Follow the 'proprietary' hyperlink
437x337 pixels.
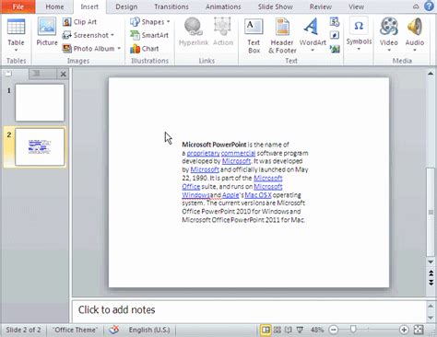[203, 153]
